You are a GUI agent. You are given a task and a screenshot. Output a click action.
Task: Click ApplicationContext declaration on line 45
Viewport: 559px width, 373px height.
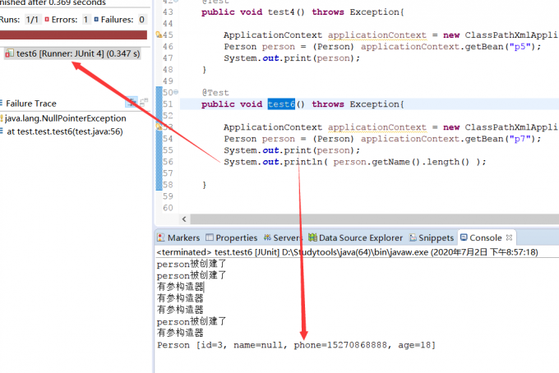point(391,35)
